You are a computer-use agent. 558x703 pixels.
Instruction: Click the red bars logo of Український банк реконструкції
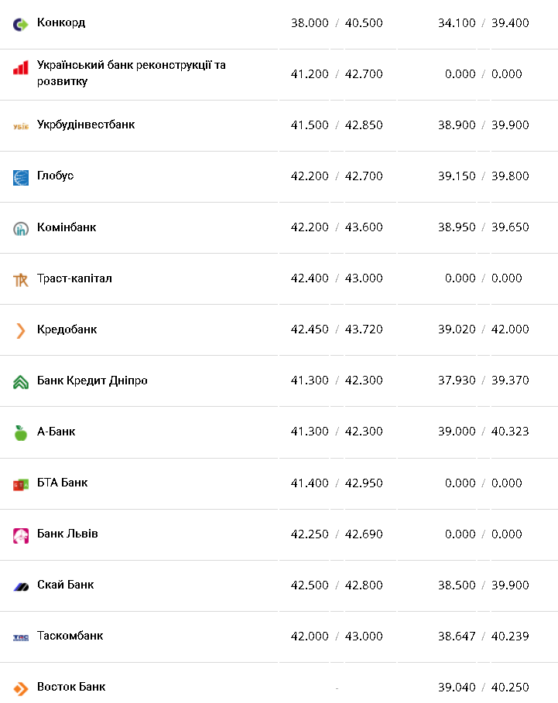pyautogui.click(x=21, y=68)
